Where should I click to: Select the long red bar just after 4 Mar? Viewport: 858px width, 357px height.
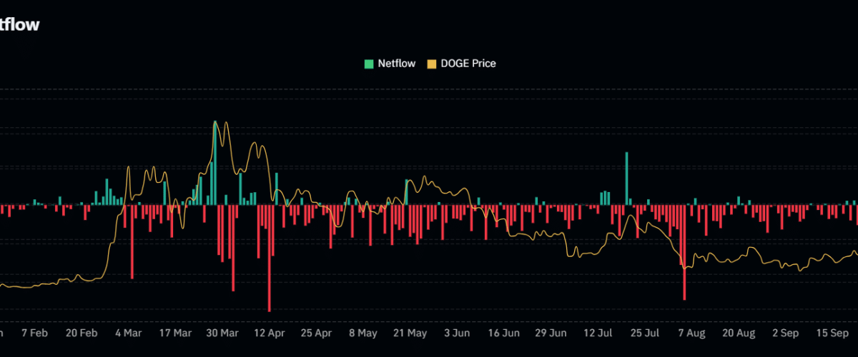pos(132,241)
